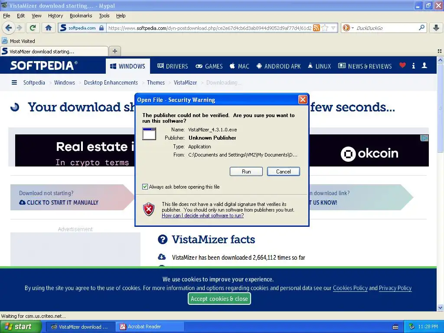Click the URL address field
The width and height of the screenshot is (444, 333).
point(209,28)
